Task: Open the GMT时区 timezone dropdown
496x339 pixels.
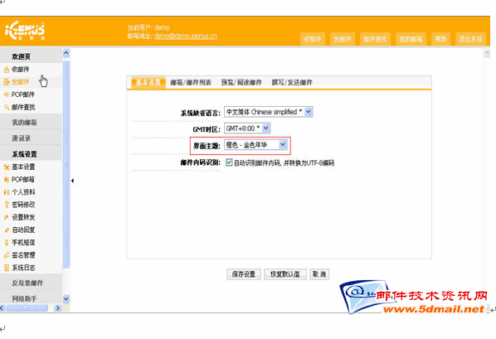Action: [x=247, y=128]
